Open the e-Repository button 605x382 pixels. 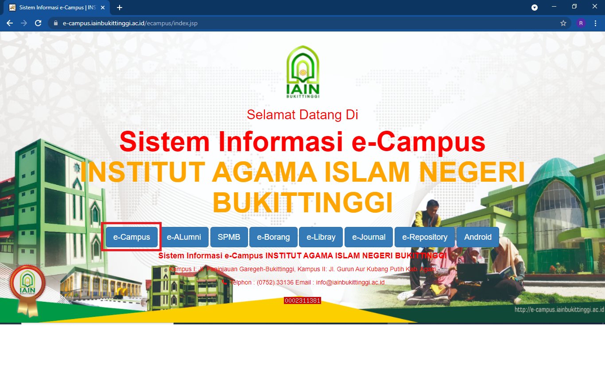pyautogui.click(x=425, y=237)
